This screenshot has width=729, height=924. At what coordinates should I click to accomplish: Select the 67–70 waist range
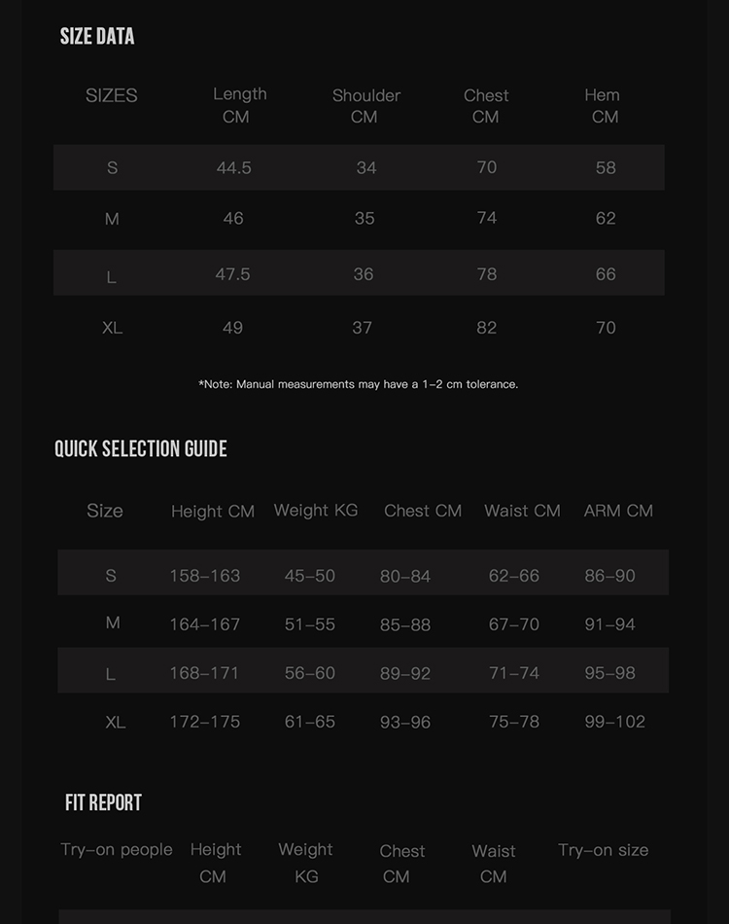pos(513,624)
